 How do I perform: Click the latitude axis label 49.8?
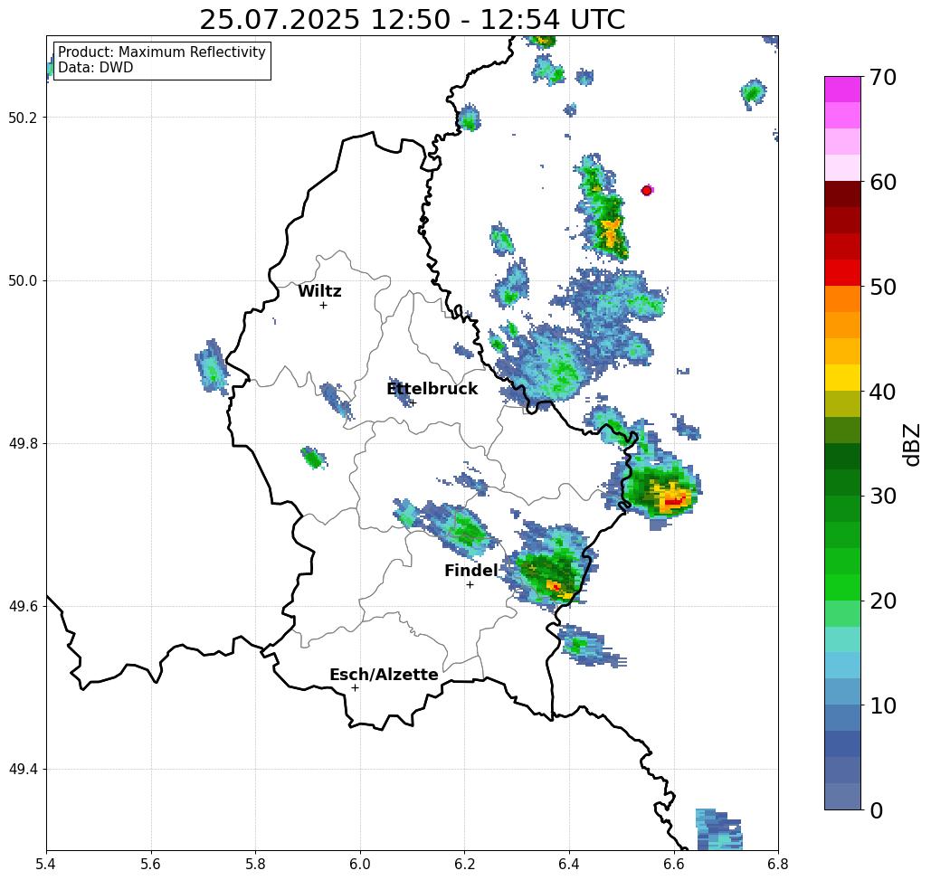pyautogui.click(x=23, y=443)
